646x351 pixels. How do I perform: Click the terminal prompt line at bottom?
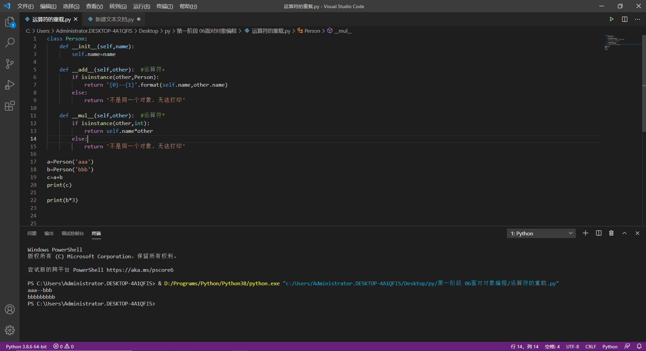[x=91, y=303]
